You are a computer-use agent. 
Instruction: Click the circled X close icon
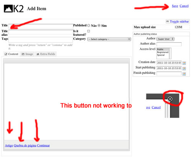170,99
